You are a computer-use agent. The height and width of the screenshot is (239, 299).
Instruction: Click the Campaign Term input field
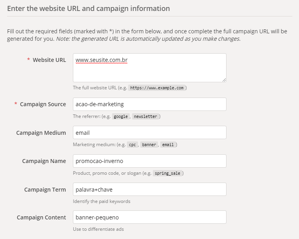pos(149,189)
